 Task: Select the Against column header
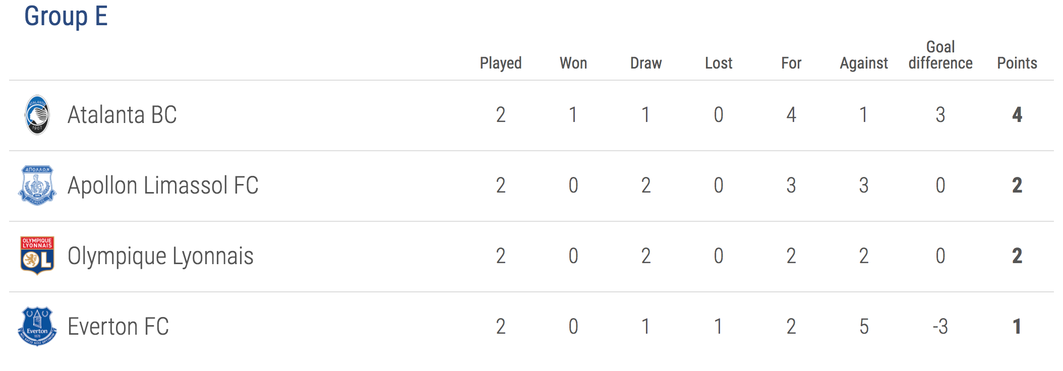click(x=864, y=64)
